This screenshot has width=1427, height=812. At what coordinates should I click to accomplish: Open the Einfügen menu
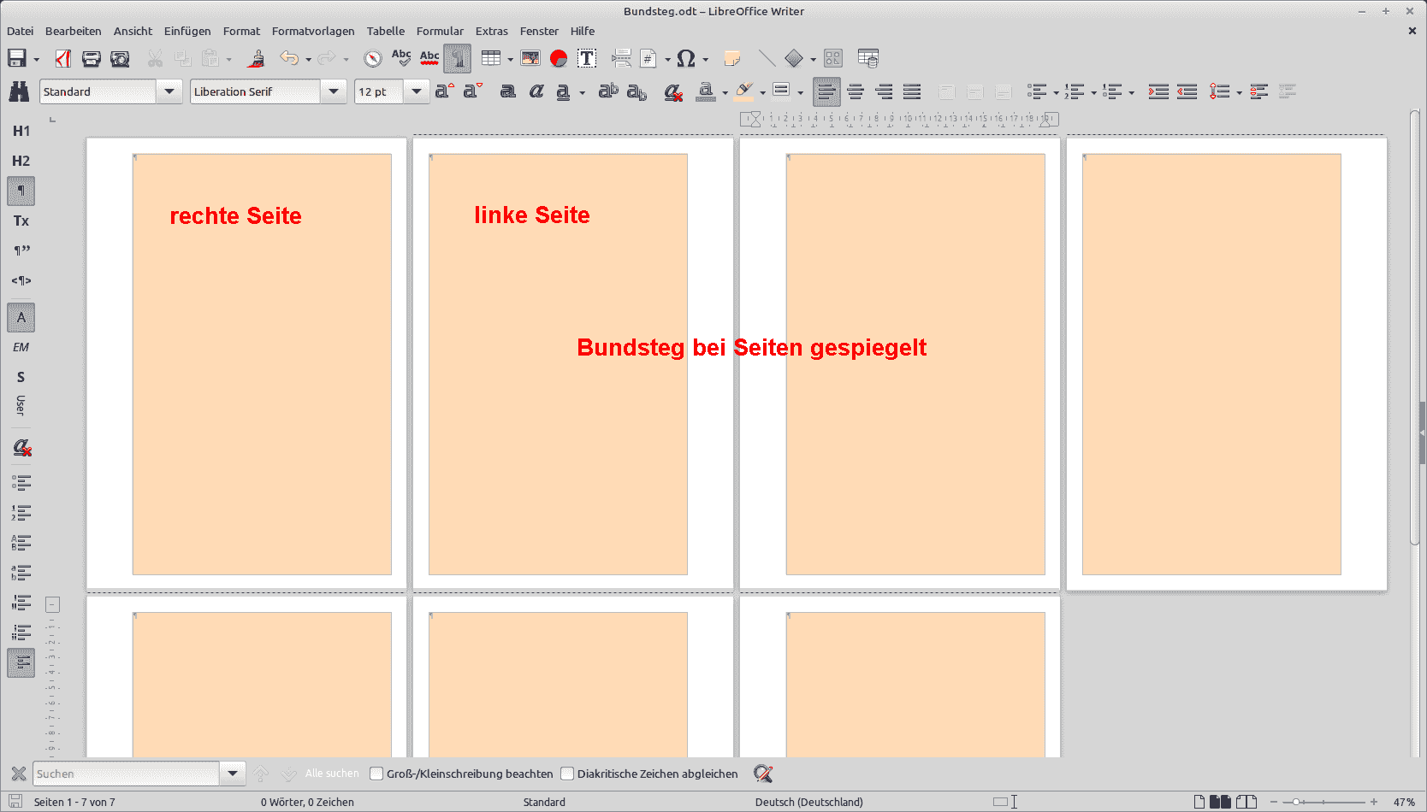[187, 31]
